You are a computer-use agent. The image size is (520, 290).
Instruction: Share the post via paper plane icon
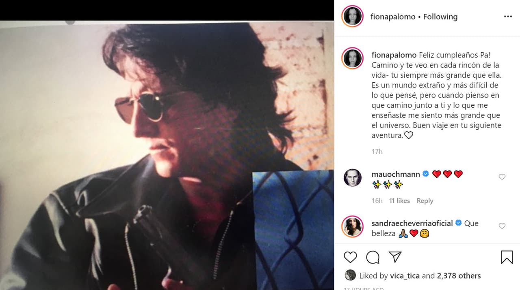pos(395,257)
